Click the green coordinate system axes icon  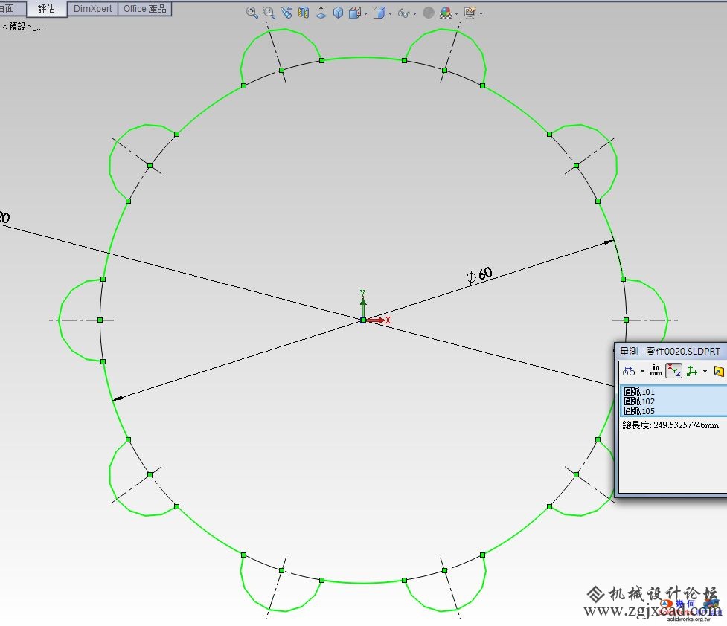click(692, 371)
